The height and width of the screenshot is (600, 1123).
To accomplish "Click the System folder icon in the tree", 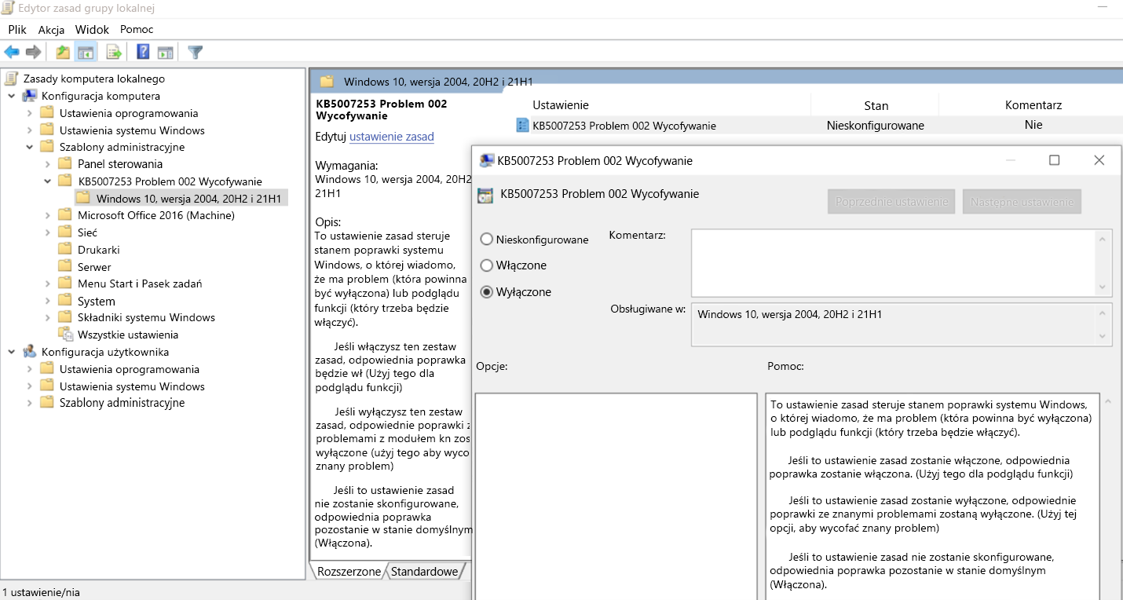I will click(66, 301).
